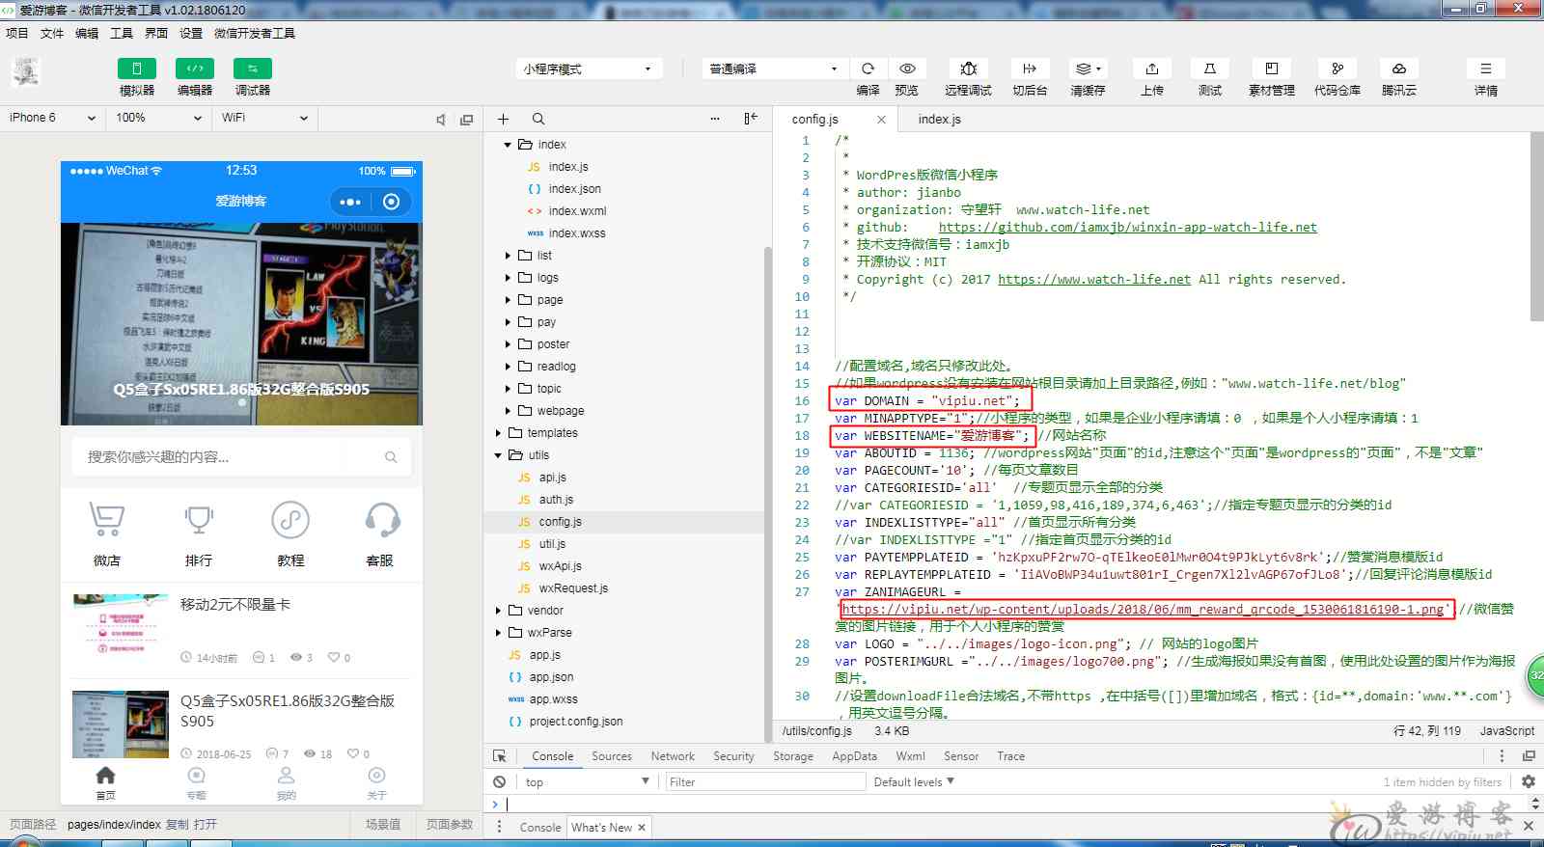
Task: Click the editor vertical scrollbar
Action: pos(1536,227)
